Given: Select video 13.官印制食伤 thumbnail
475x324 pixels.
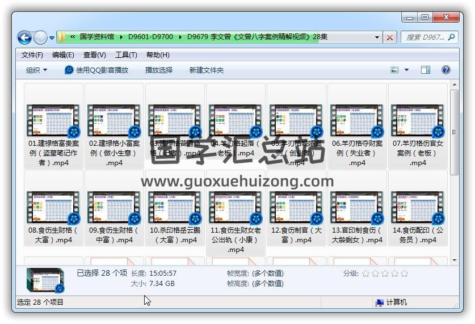Looking at the screenshot, I should coord(357,208).
